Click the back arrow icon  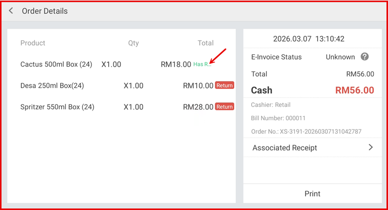pos(11,11)
